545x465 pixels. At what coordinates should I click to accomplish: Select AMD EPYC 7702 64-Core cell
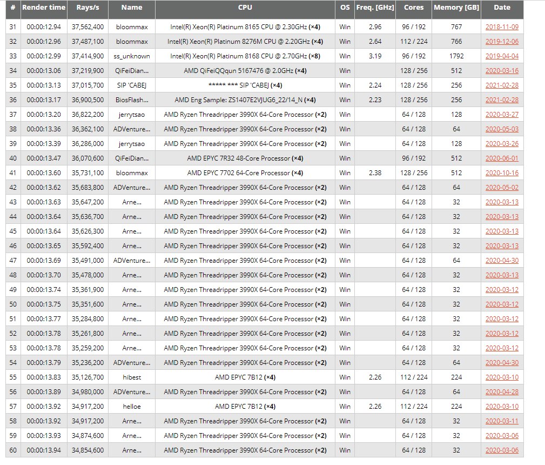point(245,173)
